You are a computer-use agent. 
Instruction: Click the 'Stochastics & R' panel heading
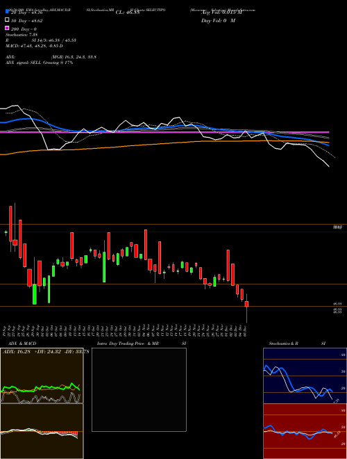click(x=283, y=344)
